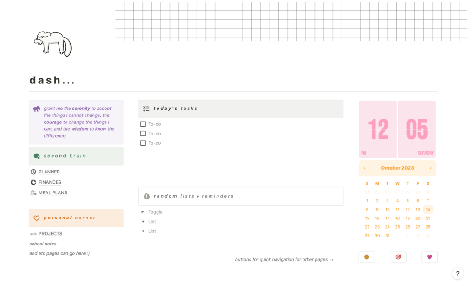The width and height of the screenshot is (467, 282).
Task: Click the elephant icon in quote callout
Action: point(37,109)
